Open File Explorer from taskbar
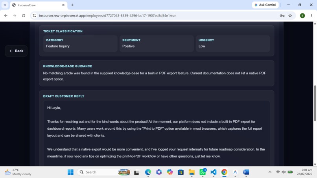This screenshot has height=178, width=317. point(192,172)
